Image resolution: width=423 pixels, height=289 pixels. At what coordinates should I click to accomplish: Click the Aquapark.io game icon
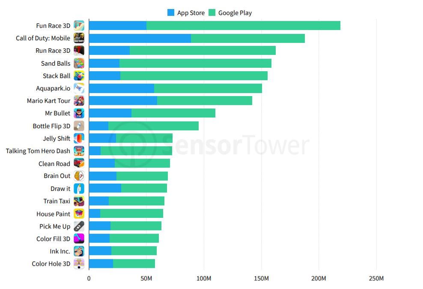coord(79,88)
